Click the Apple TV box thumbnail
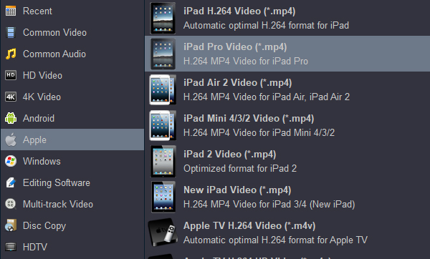 coord(163,232)
